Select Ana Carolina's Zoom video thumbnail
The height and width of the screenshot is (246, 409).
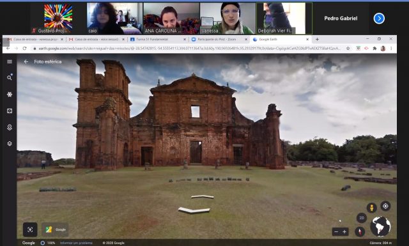[171, 19]
